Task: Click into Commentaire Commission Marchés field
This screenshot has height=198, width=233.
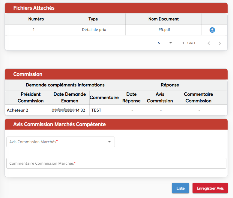Action: (116, 163)
